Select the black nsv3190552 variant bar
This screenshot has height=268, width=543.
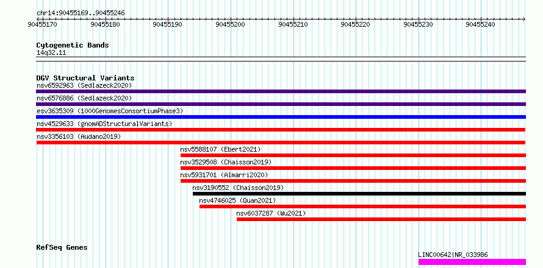click(x=359, y=194)
